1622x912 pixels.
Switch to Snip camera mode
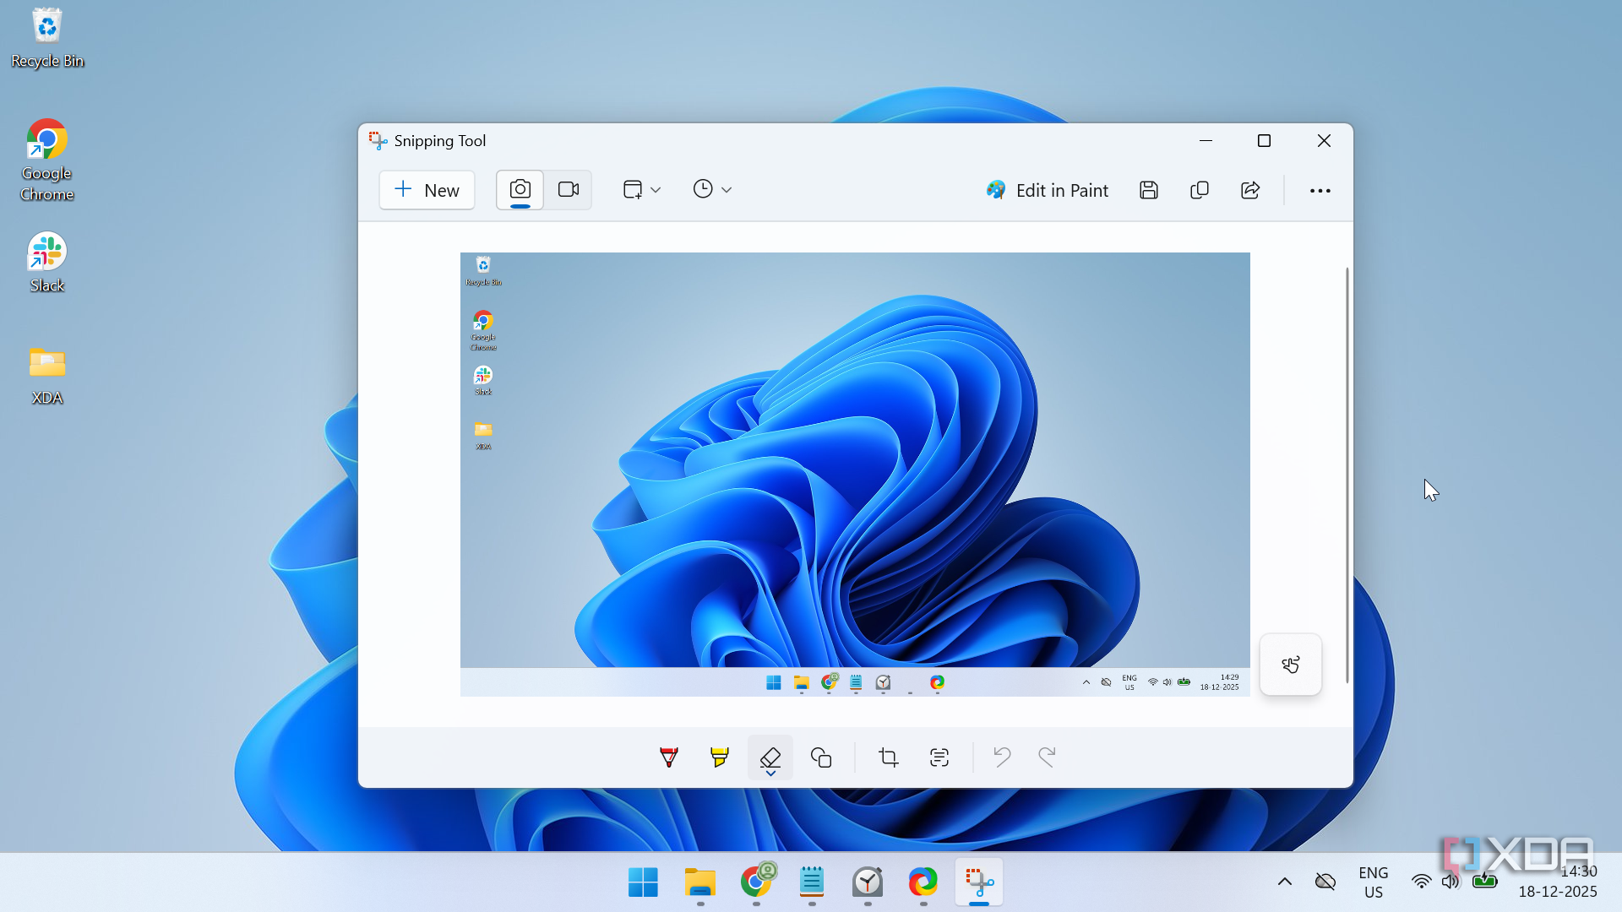[520, 190]
